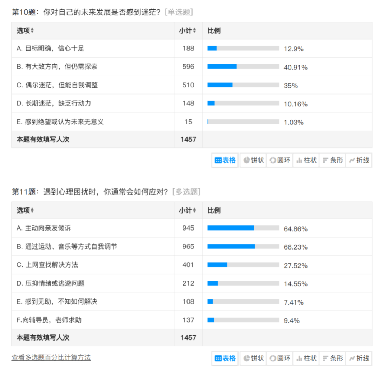This screenshot has height=374, width=388.
Task: Switch Question 11 to pie chart (饼状) view
Action: 253,358
